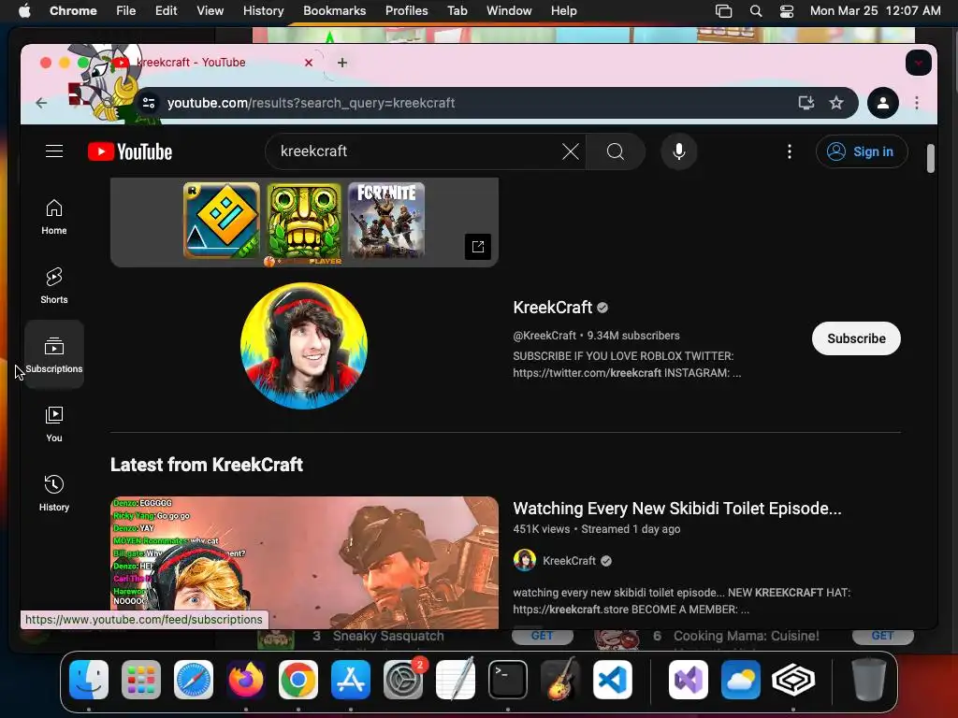Screen dimensions: 958x718
Task: Start voice search with microphone
Action: [679, 151]
